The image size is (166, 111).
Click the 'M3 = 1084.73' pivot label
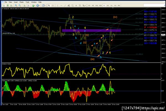pos(150,25)
